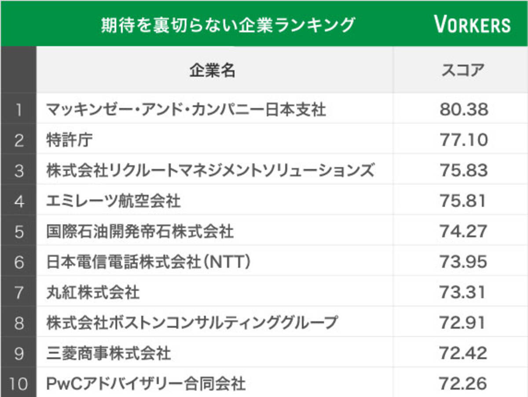Click the スコア column header
Image resolution: width=528 pixels, height=397 pixels.
click(463, 70)
